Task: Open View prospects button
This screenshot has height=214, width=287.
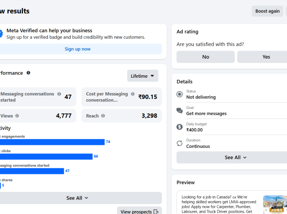Action: (x=139, y=211)
